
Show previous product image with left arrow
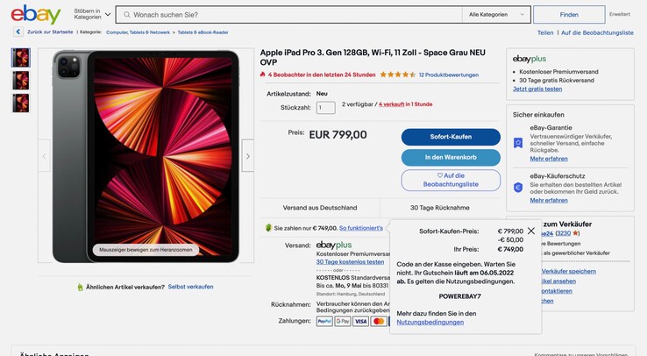[x=45, y=156]
